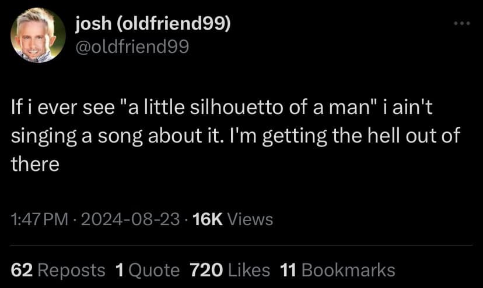Click the word "Views" after 16K
483x288 pixels.
pos(250,219)
